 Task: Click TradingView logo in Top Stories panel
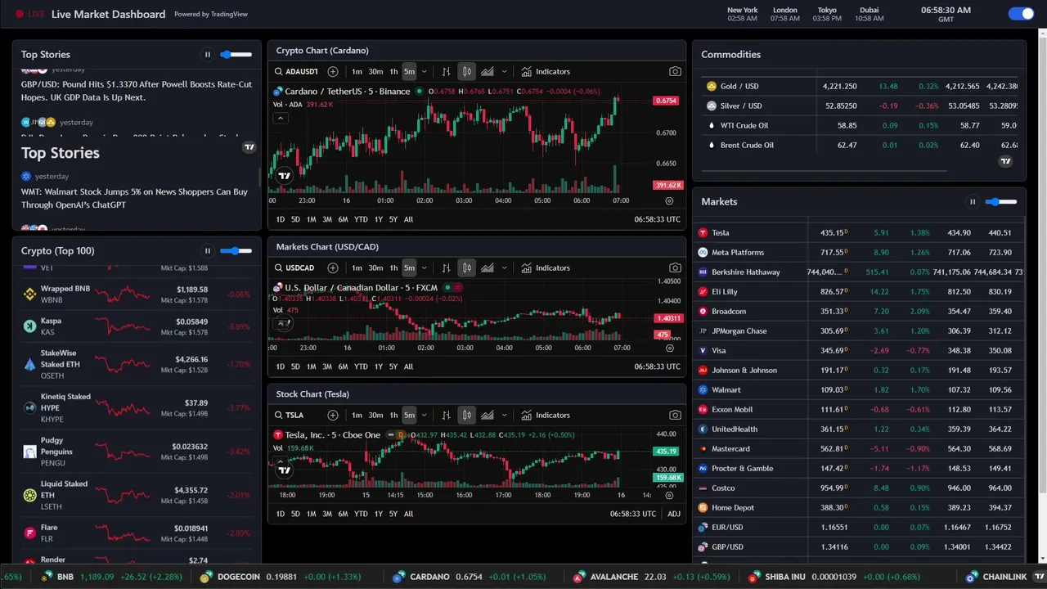click(x=249, y=147)
